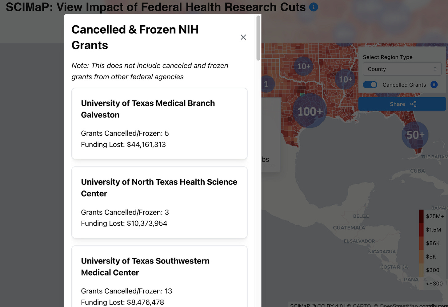Close the Cancelled & Frozen NIH Grants dialog
The image size is (448, 307).
point(243,37)
